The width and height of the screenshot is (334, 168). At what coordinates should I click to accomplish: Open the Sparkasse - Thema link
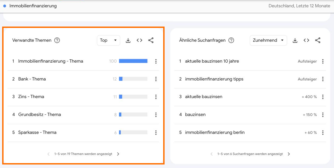[37, 133]
